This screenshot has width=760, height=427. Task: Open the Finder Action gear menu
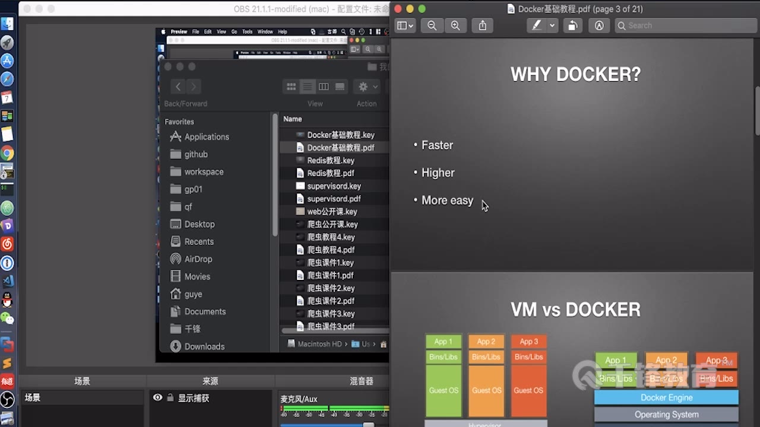pos(367,87)
